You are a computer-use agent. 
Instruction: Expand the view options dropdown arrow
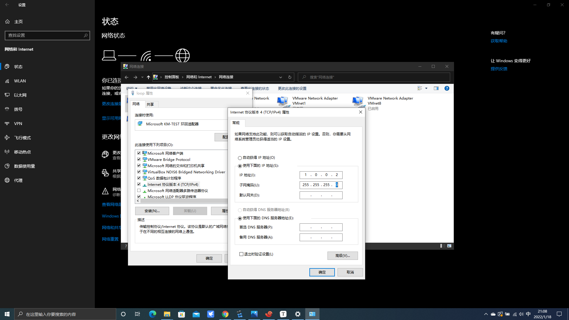tap(426, 88)
